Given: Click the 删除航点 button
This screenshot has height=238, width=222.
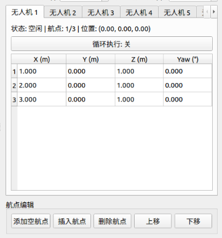Looking at the screenshot, I should [x=113, y=221].
